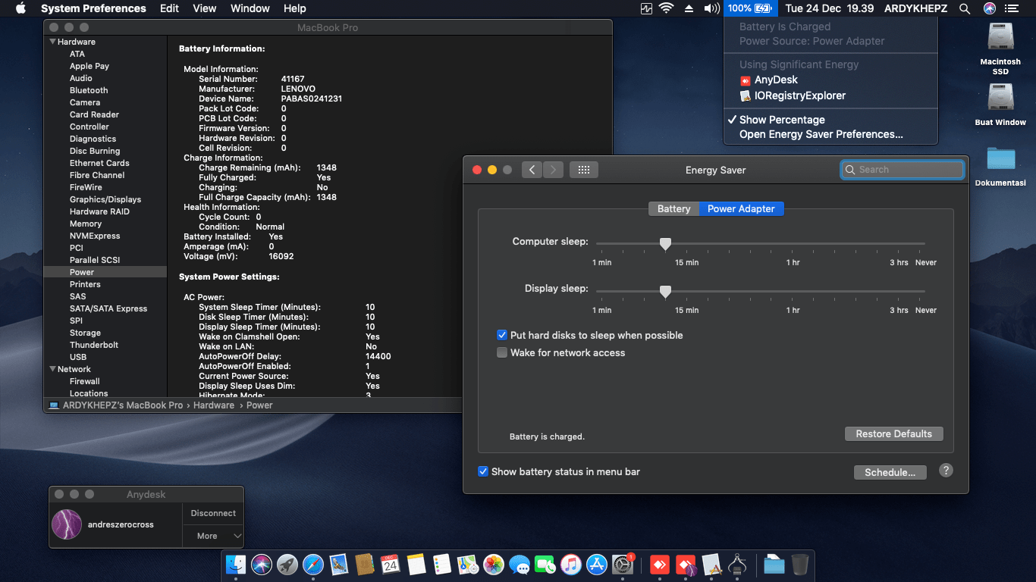The height and width of the screenshot is (582, 1036).
Task: Click the back arrow in Energy Saver toolbar
Action: point(532,170)
